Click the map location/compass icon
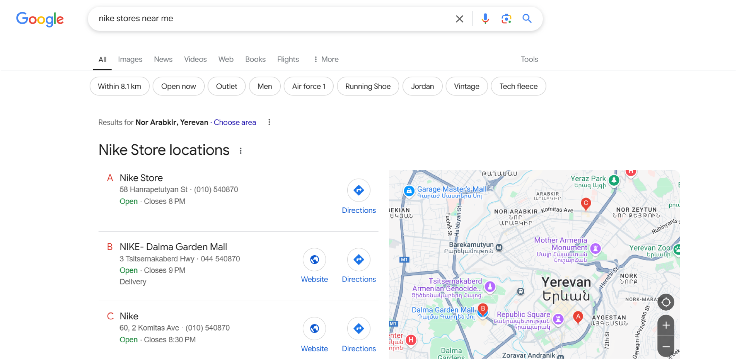 click(x=666, y=302)
